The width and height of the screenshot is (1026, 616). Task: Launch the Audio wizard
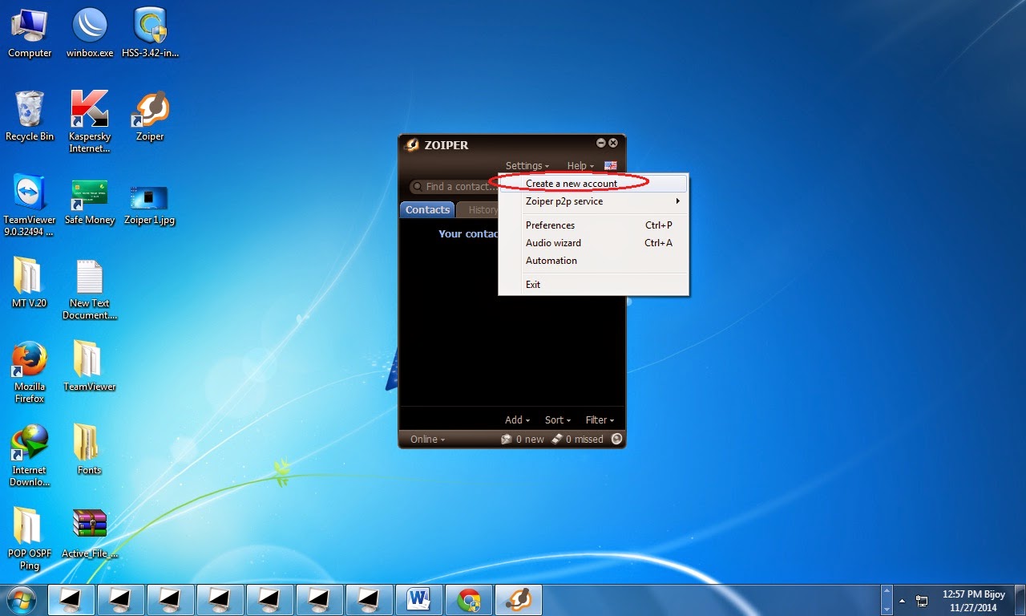click(x=593, y=243)
